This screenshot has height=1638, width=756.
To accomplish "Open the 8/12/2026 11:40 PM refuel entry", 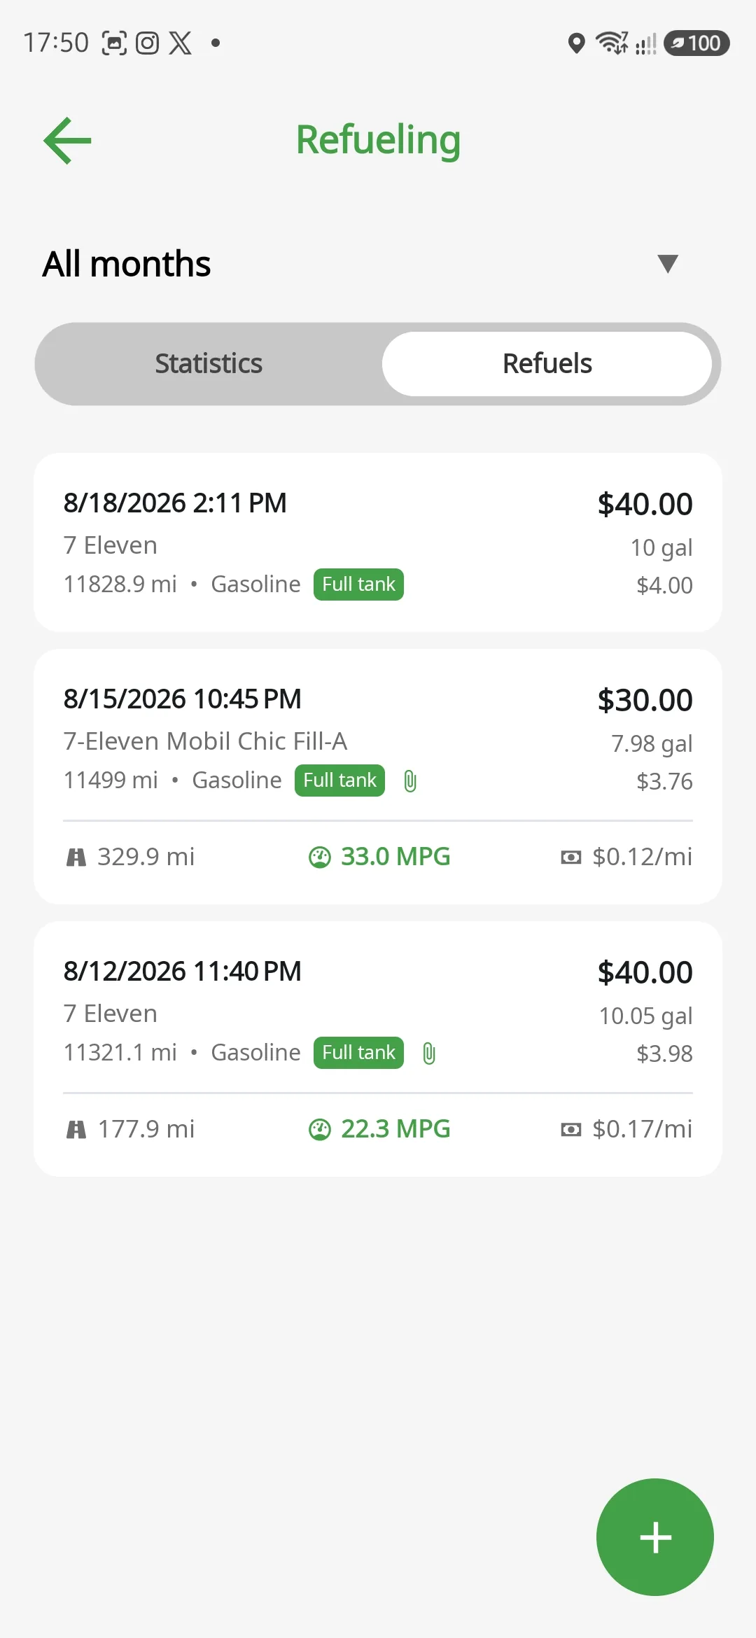I will tap(378, 1049).
